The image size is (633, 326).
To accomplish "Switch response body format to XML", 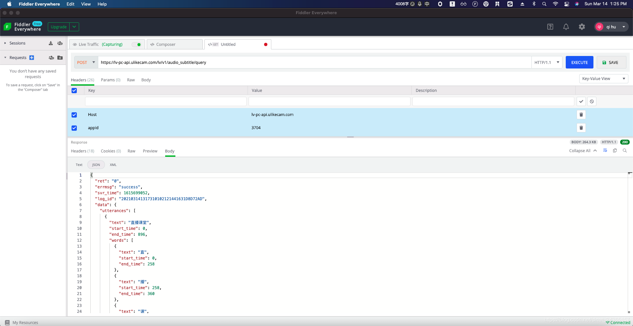I will (113, 165).
